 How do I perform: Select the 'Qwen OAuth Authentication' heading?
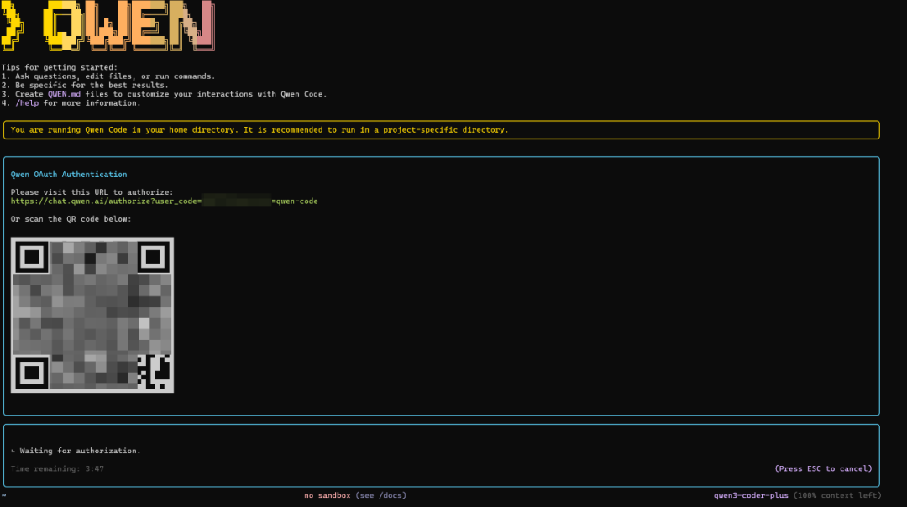(x=69, y=174)
